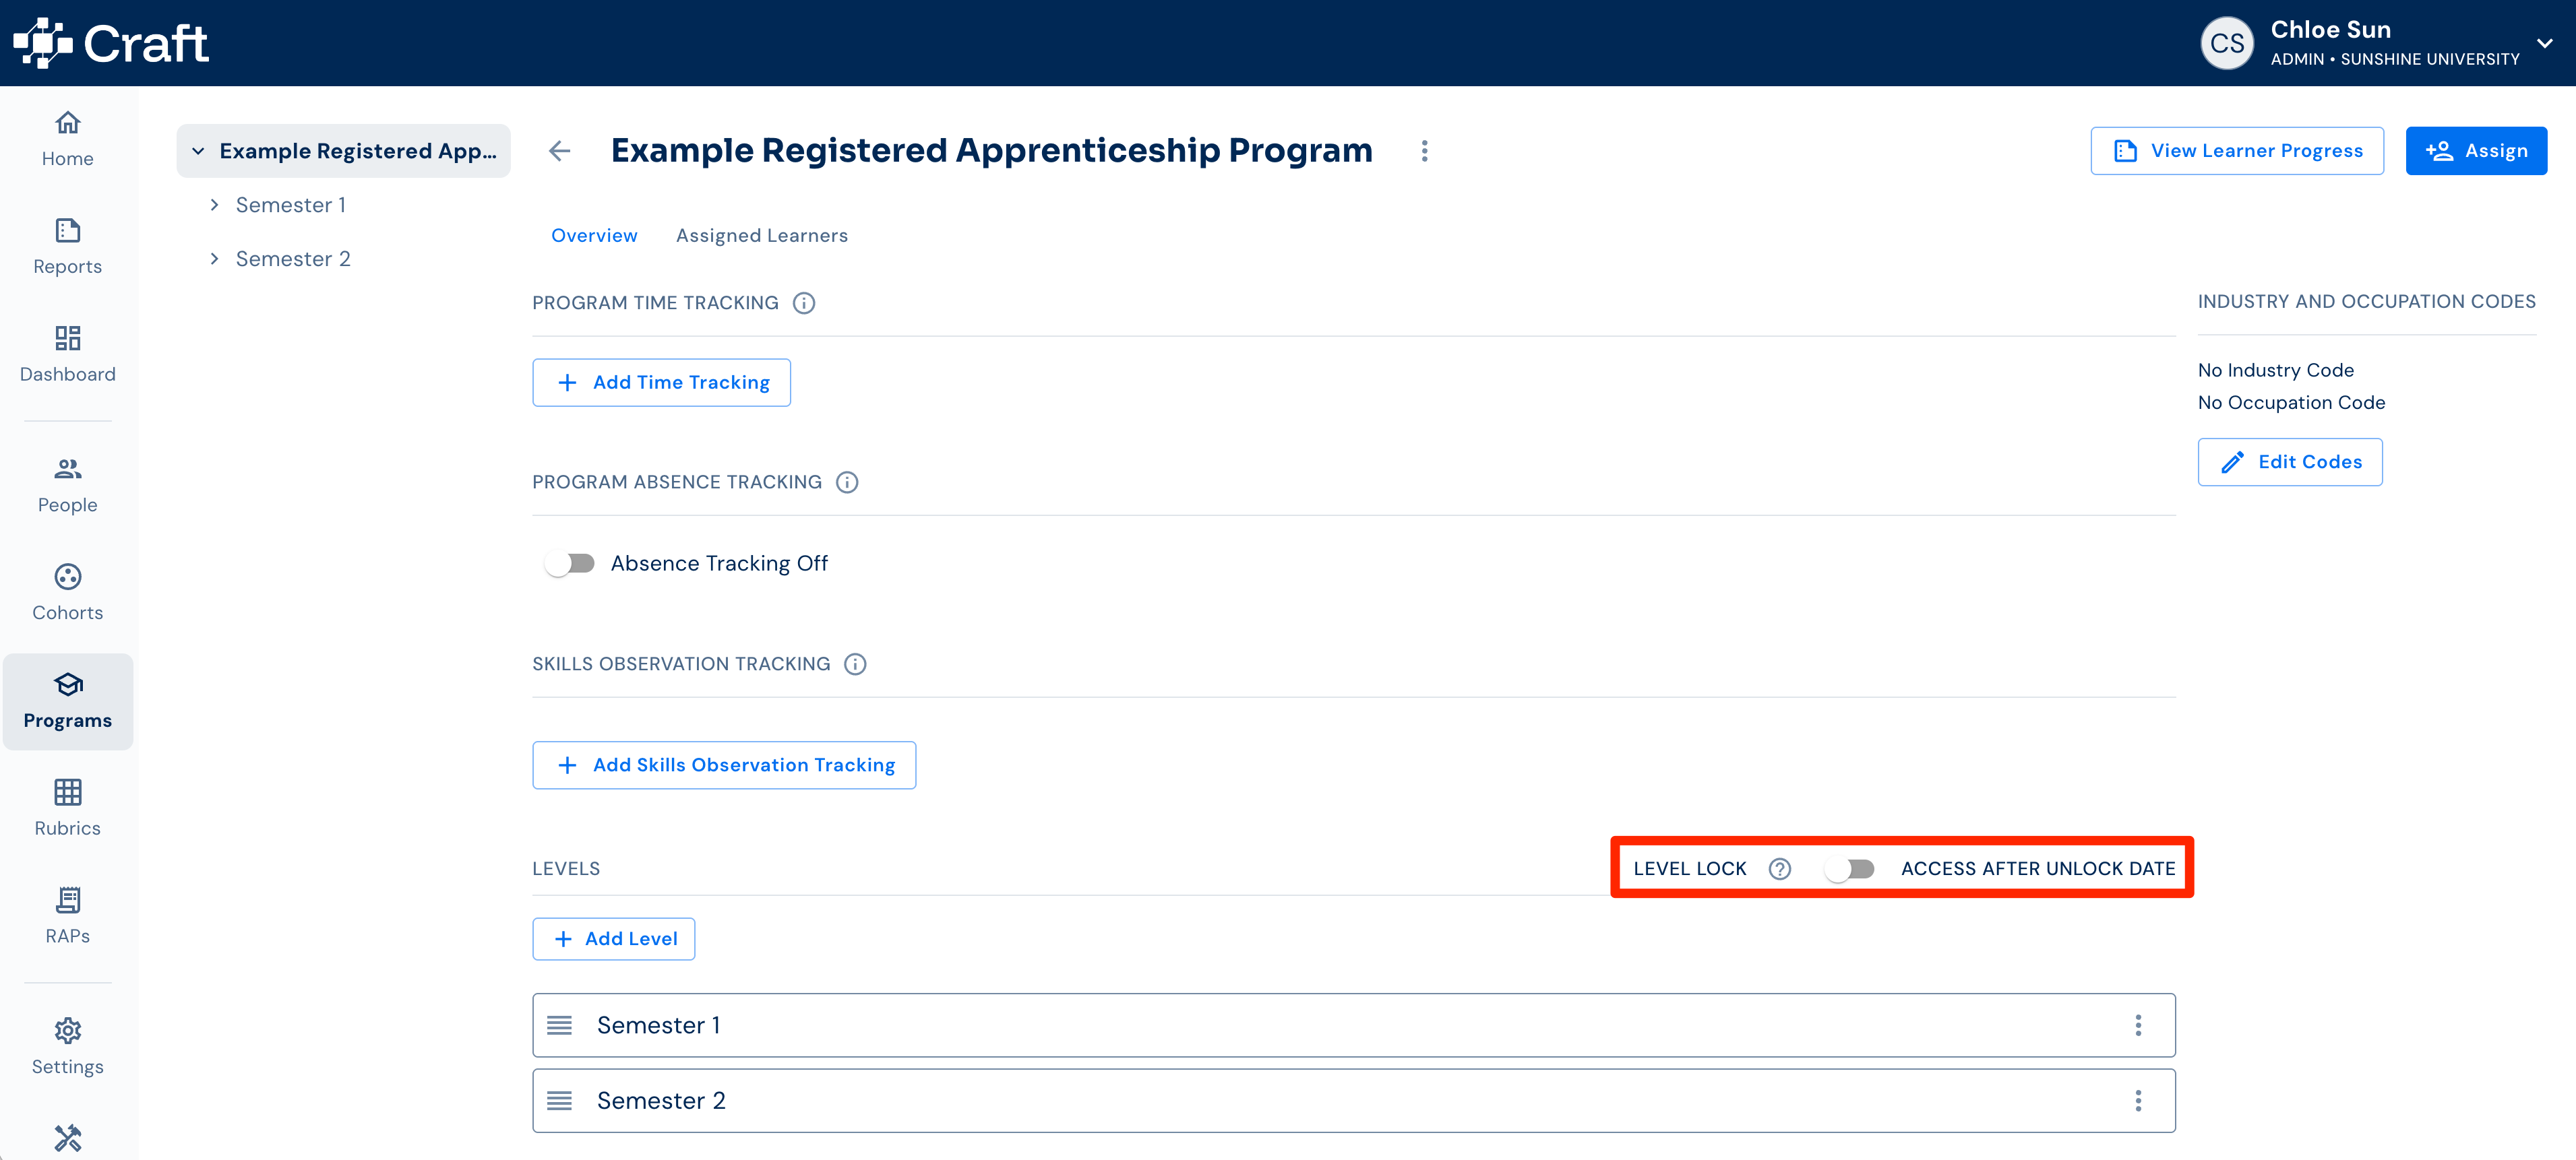The height and width of the screenshot is (1160, 2576).
Task: Grab the Semester 1 drag handle
Action: coord(560,1025)
